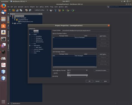
Task: Click the Services side tab
Action: pyautogui.click(x=8, y=34)
